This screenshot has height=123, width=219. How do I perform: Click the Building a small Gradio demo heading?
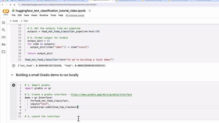[47, 75]
